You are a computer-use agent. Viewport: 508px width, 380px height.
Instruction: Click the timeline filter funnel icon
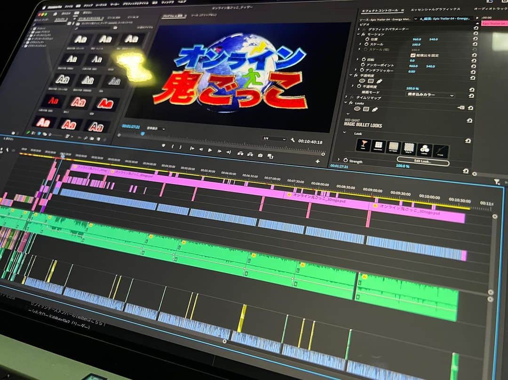[x=497, y=182]
